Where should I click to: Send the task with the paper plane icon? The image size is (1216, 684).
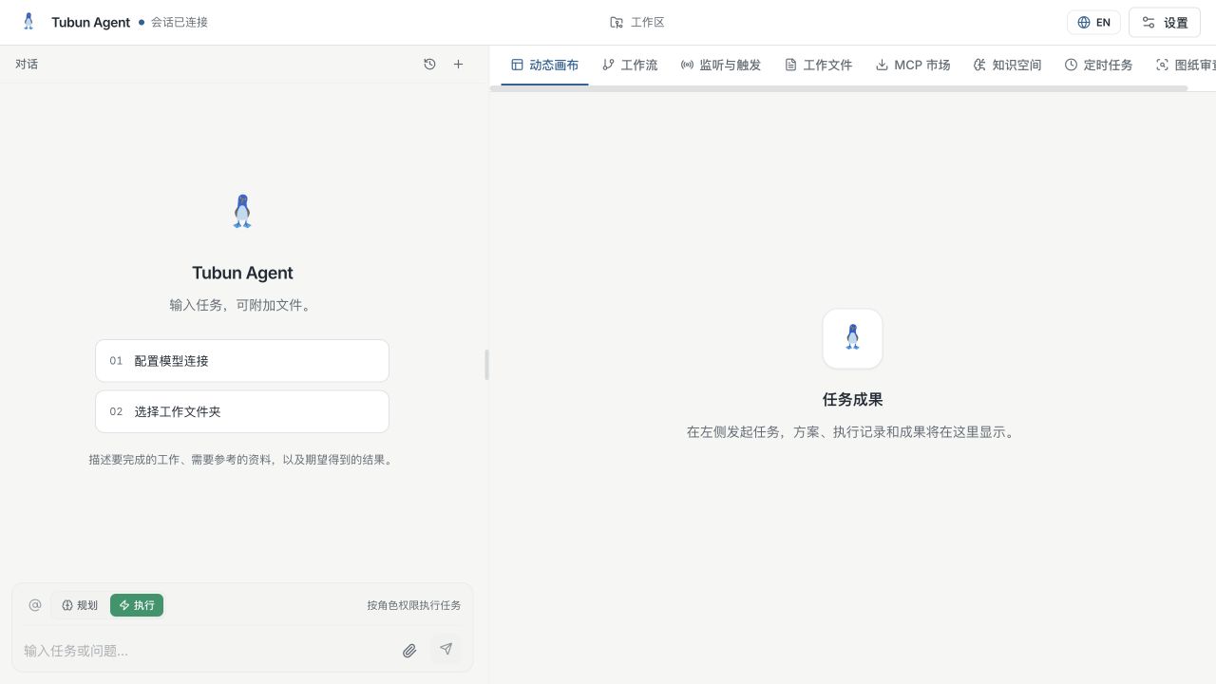446,650
